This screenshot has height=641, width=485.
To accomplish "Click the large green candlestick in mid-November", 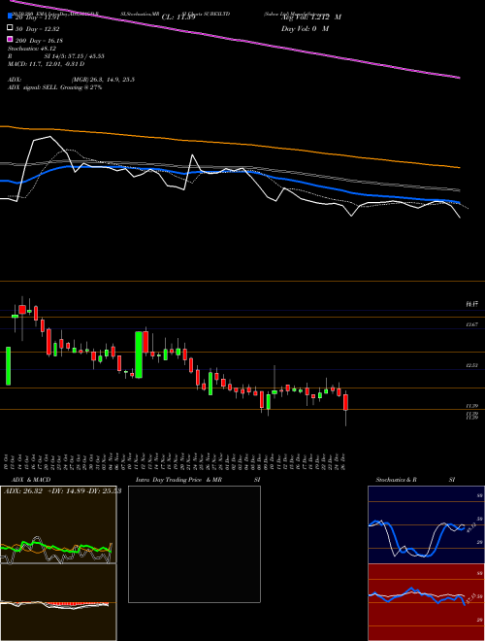I will (139, 354).
